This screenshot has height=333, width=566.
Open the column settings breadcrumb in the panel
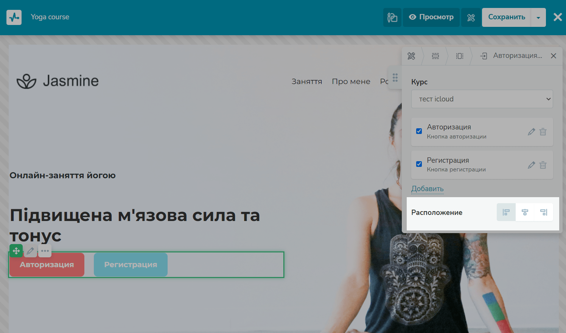pos(460,56)
